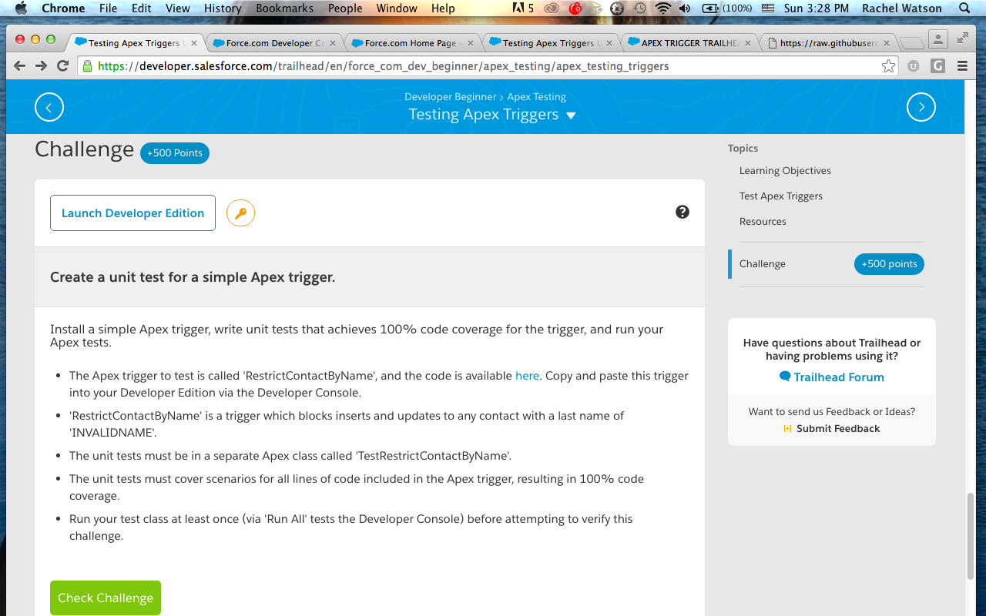Click Creative Cloud menu bar icon
This screenshot has width=986, height=616.
pos(552,8)
